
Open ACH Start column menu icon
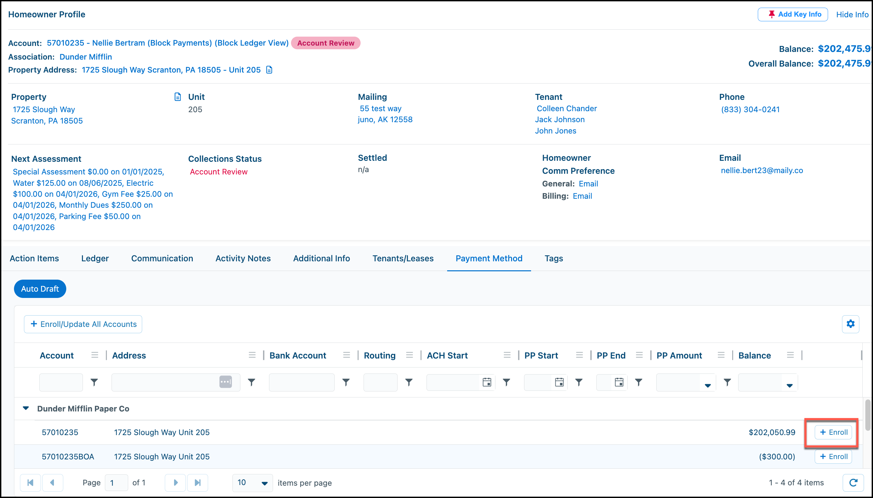tap(507, 355)
